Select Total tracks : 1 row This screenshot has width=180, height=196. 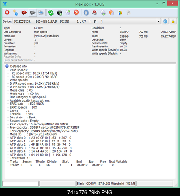[x=20, y=158]
